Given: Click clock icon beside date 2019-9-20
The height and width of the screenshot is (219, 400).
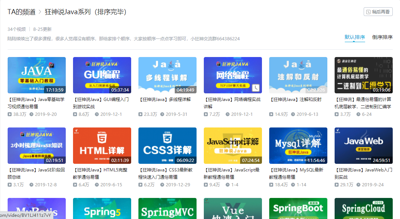Looking at the screenshot, I should click(x=31, y=114).
